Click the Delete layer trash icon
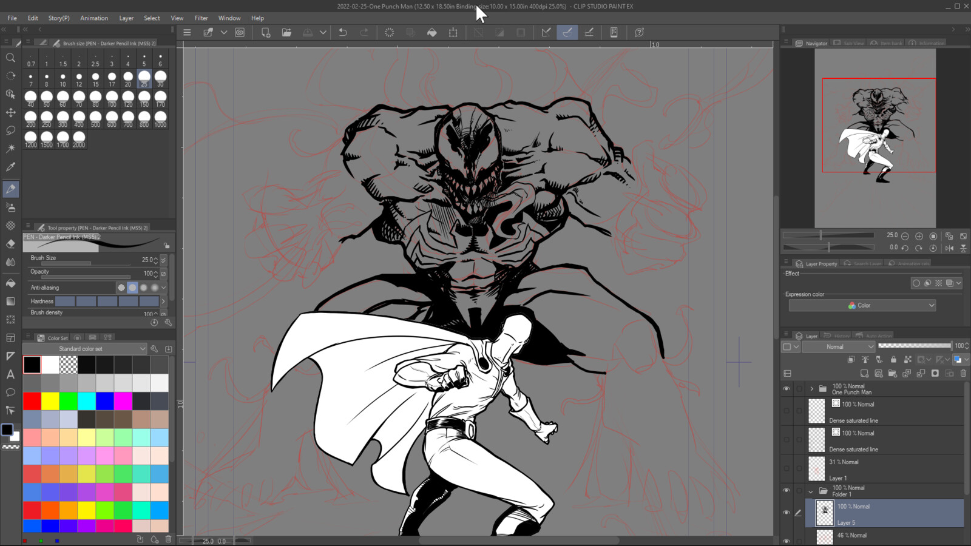Viewport: 971px width, 546px height. (963, 373)
